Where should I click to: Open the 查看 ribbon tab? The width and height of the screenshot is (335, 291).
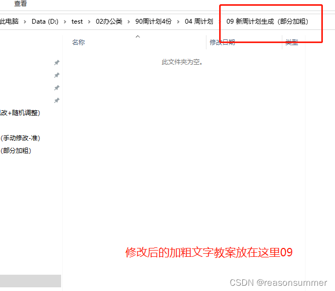click(x=21, y=3)
